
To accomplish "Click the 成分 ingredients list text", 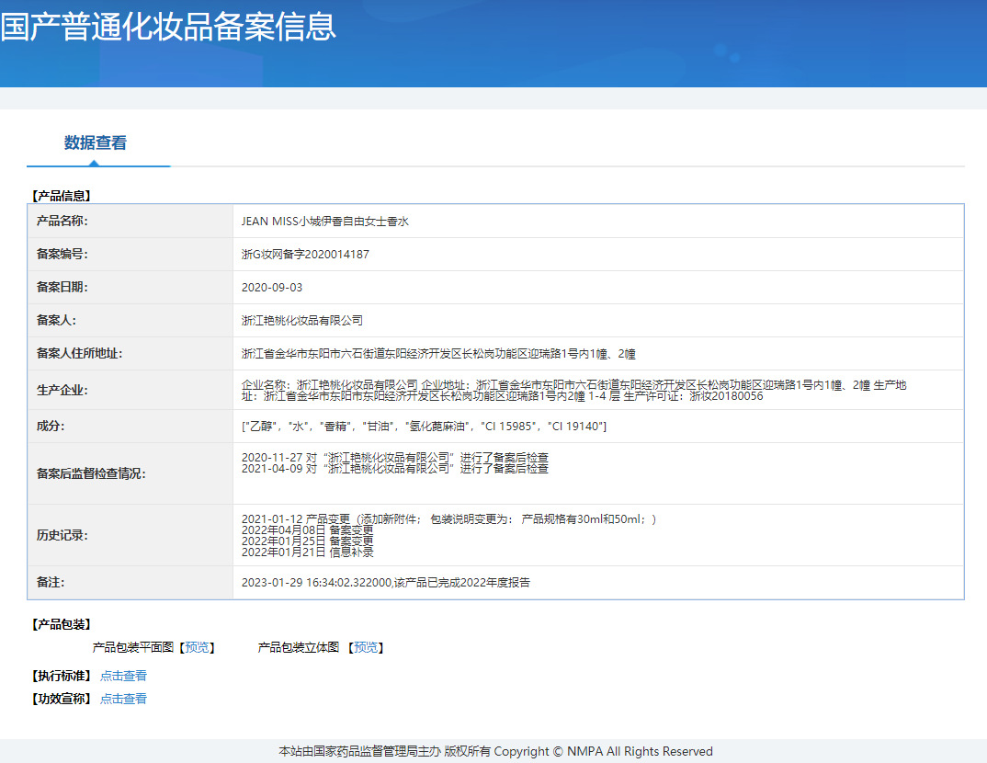I will point(424,427).
